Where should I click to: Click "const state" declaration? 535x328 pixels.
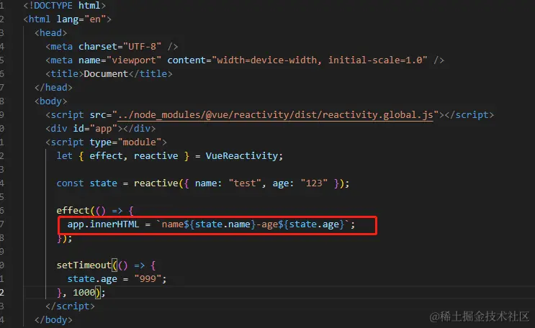pyautogui.click(x=86, y=183)
